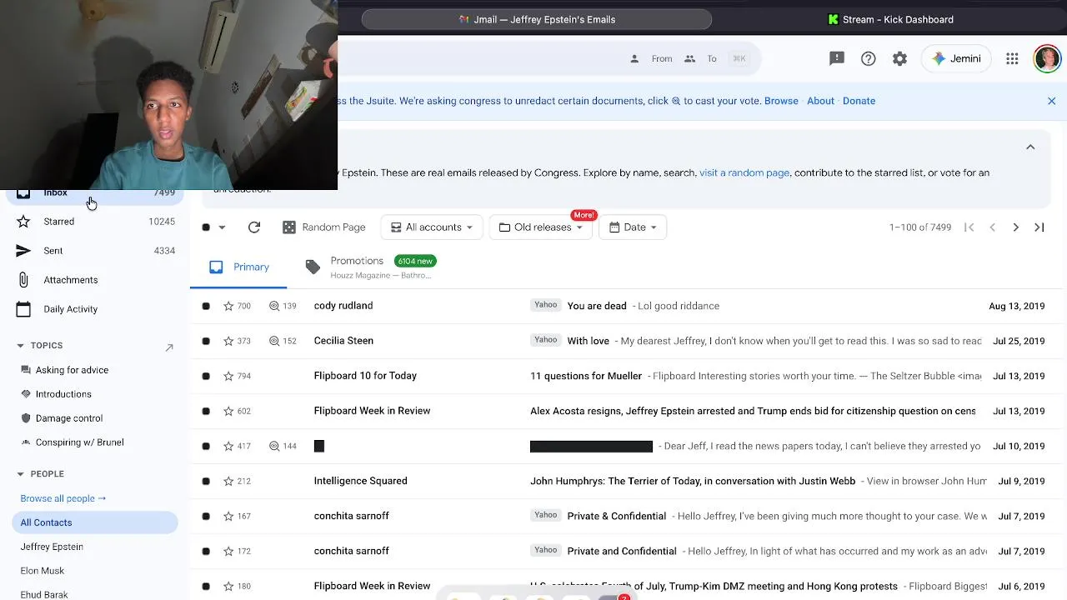
Task: Go to the previous page arrow
Action: [x=992, y=227]
